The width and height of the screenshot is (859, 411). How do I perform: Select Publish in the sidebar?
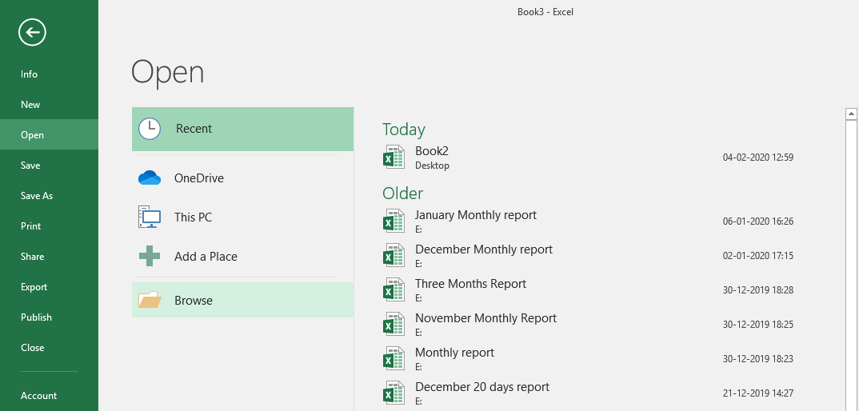(36, 317)
